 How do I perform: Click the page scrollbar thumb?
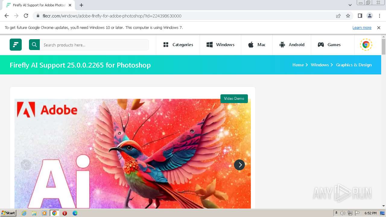[x=384, y=47]
